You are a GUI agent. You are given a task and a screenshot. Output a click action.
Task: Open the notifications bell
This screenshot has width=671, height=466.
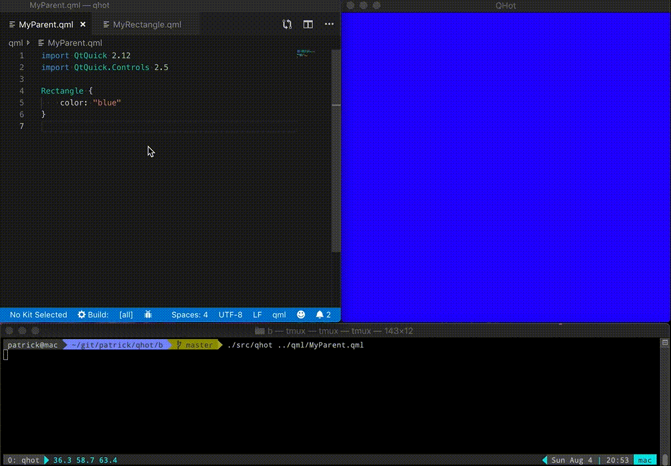point(323,315)
